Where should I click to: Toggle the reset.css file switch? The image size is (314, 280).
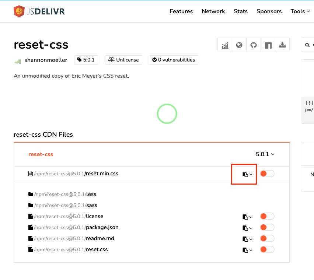coord(267,249)
